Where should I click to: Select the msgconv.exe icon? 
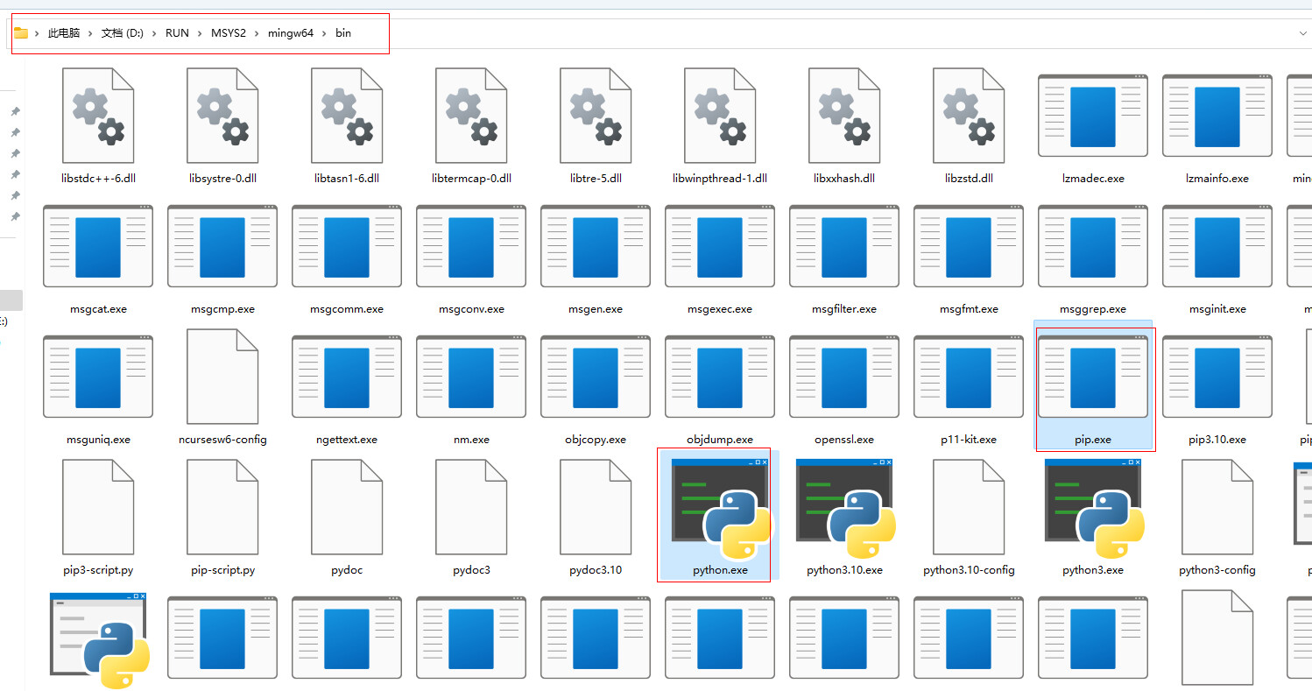coord(471,246)
